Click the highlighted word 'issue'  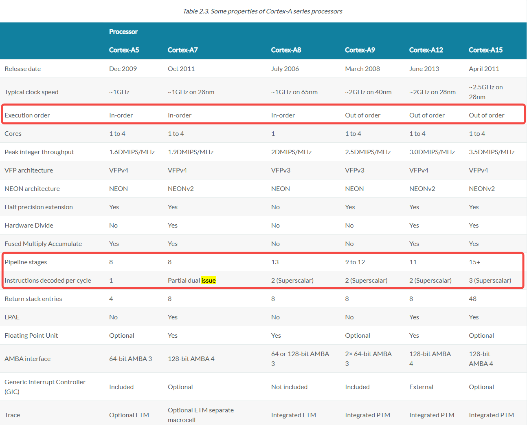click(209, 281)
